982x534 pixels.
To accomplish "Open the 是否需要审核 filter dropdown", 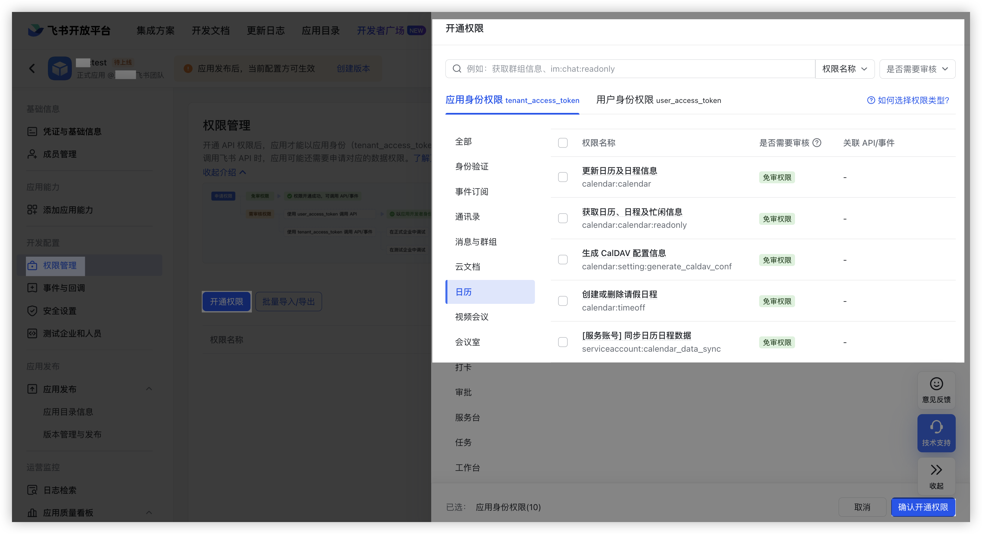I will pos(917,69).
